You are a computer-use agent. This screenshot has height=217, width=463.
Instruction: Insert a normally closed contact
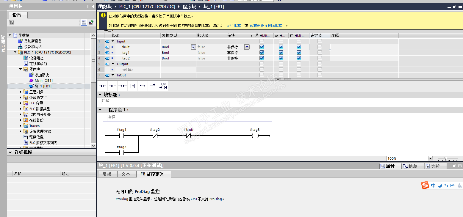point(112,86)
